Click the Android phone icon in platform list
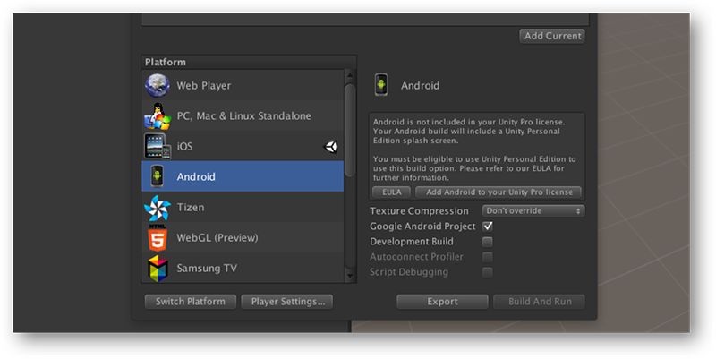This screenshot has height=359, width=716. click(158, 176)
